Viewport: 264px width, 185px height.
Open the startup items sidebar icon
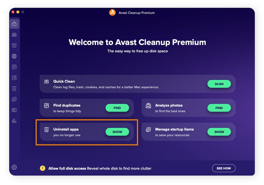coord(14,99)
